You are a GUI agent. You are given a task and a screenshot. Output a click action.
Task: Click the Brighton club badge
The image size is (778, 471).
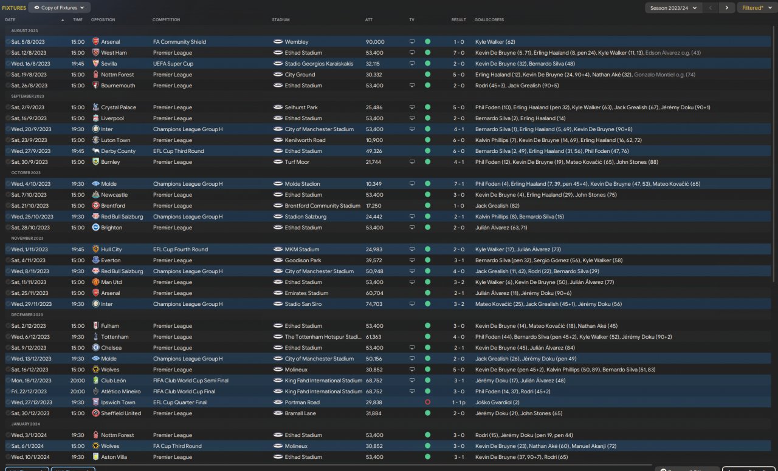tap(95, 228)
